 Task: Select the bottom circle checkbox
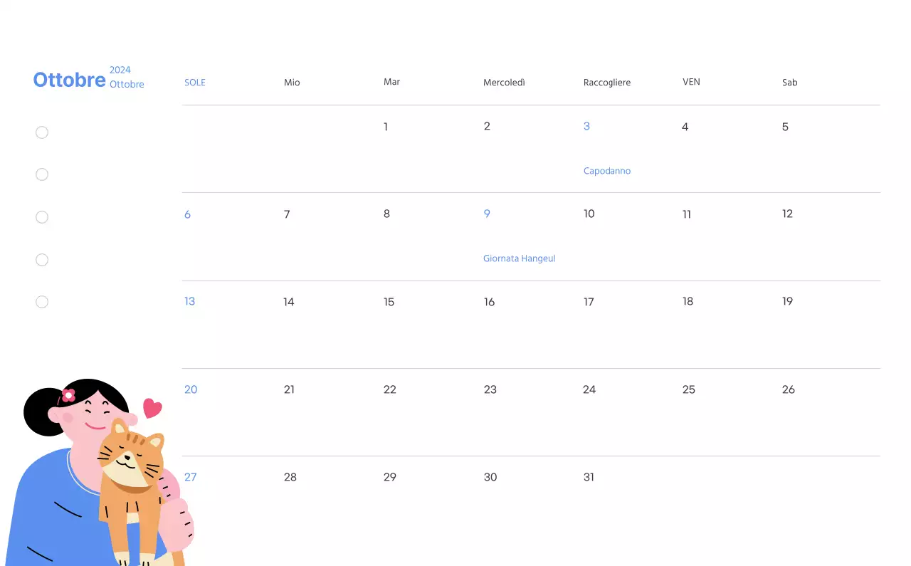(x=42, y=302)
